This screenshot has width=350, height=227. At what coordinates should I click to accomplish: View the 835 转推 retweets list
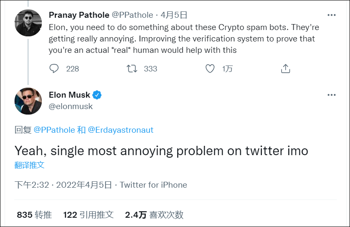(x=34, y=215)
